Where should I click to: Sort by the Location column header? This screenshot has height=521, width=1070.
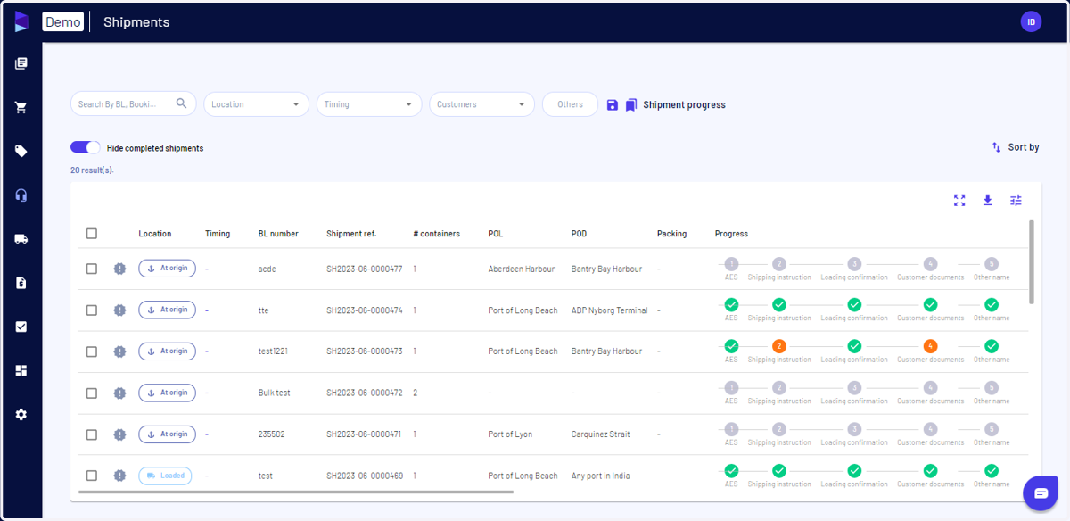pos(155,234)
